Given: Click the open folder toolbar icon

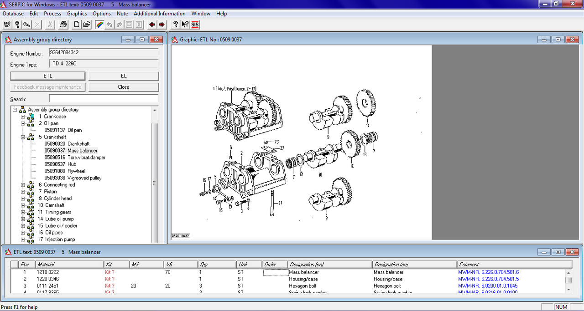Looking at the screenshot, I should 86,24.
